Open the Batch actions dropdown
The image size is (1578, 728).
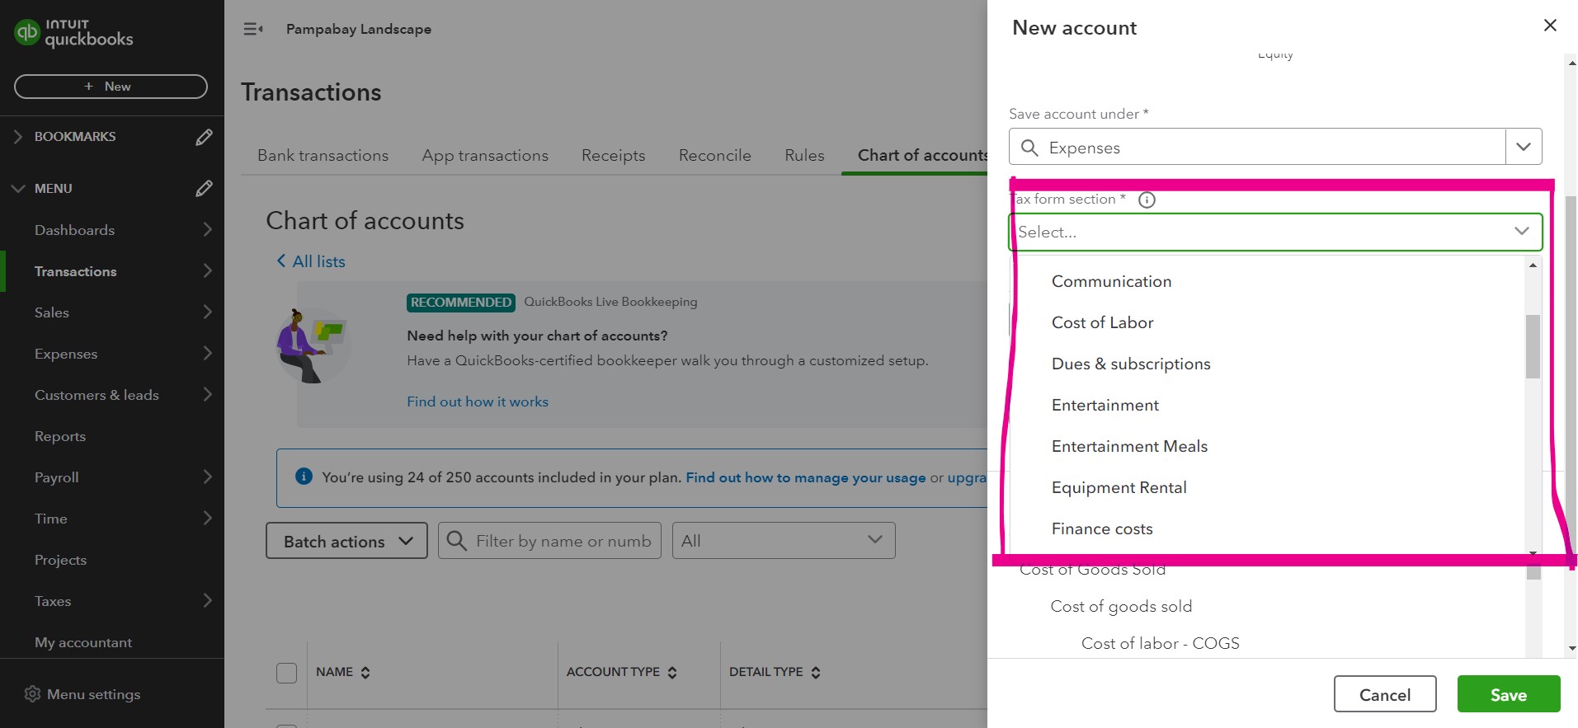[346, 541]
